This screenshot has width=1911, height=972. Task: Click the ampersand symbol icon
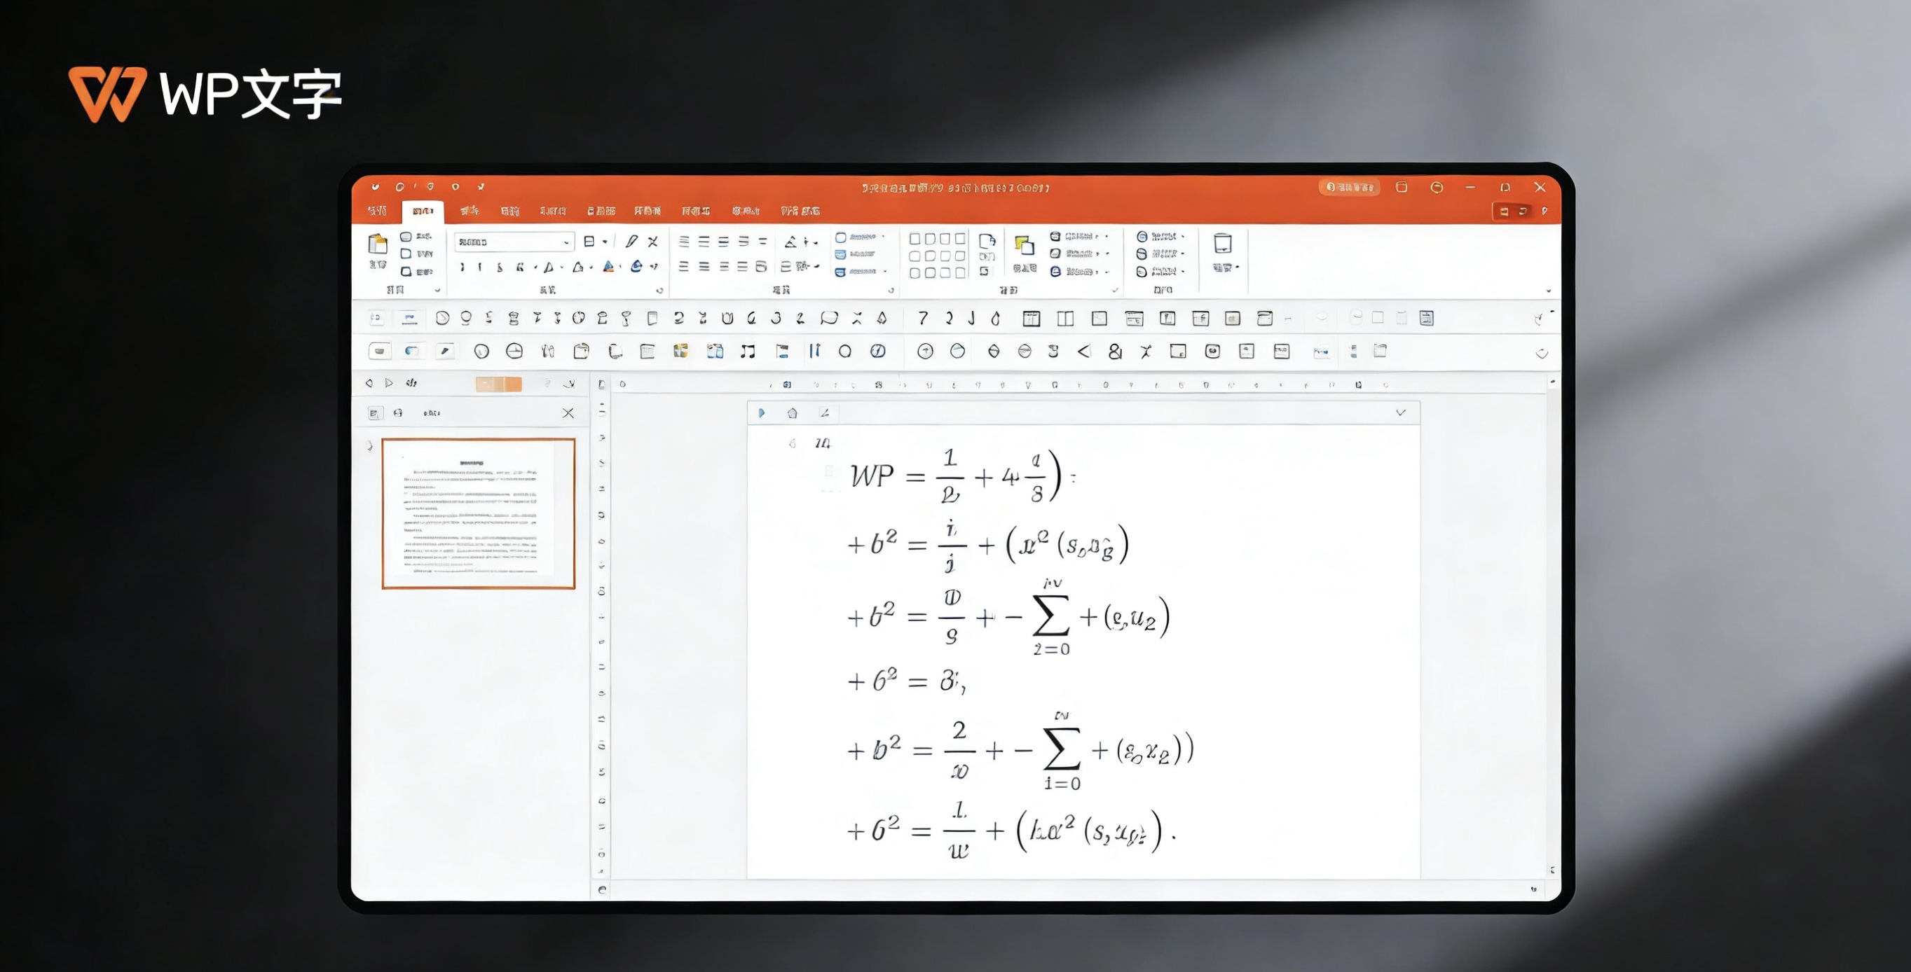[x=1114, y=352]
